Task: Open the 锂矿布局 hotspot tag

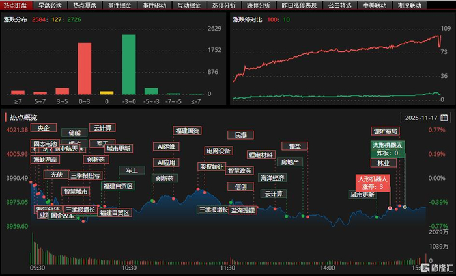Action: pyautogui.click(x=386, y=131)
